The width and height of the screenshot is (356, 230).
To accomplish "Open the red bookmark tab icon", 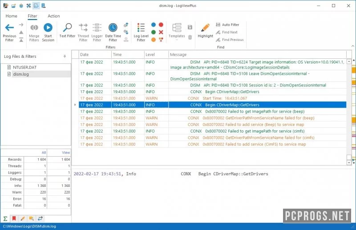I will point(14,218).
